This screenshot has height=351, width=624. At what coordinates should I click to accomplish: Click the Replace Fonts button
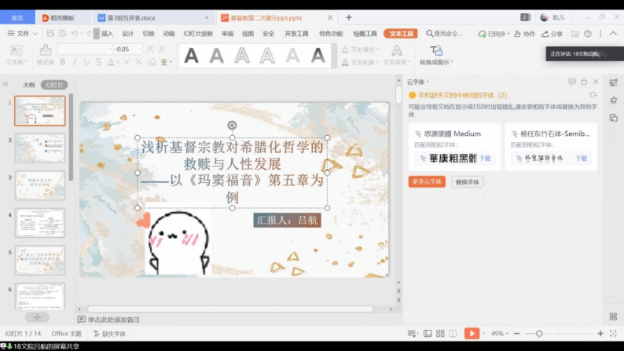pos(468,181)
